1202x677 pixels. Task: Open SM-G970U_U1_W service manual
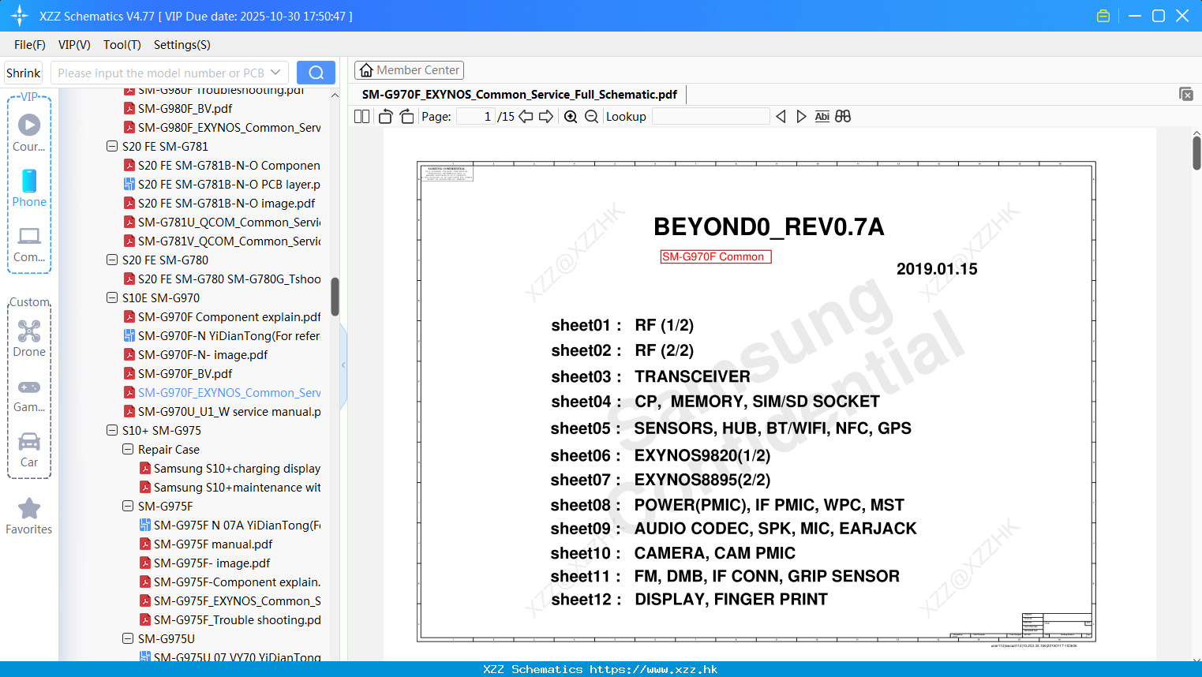pos(222,411)
